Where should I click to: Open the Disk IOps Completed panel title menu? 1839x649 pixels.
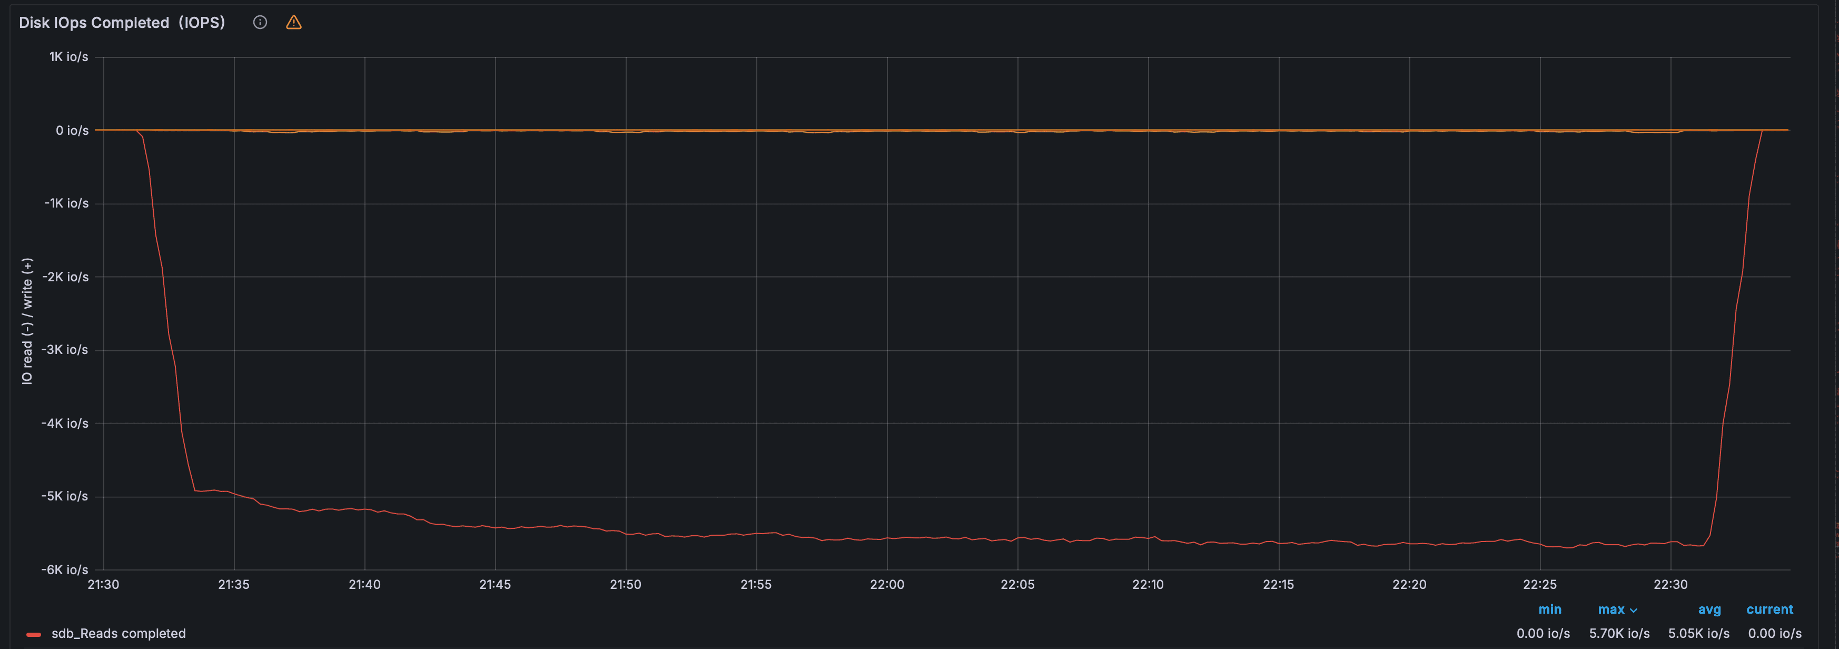pos(121,22)
